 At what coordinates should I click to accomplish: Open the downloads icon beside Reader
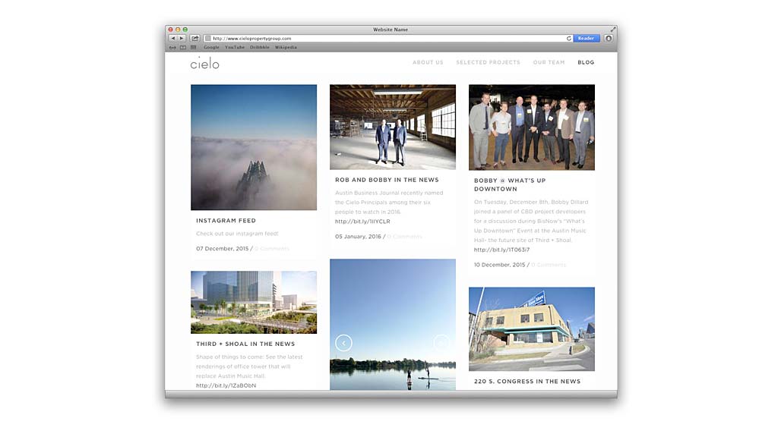[608, 38]
